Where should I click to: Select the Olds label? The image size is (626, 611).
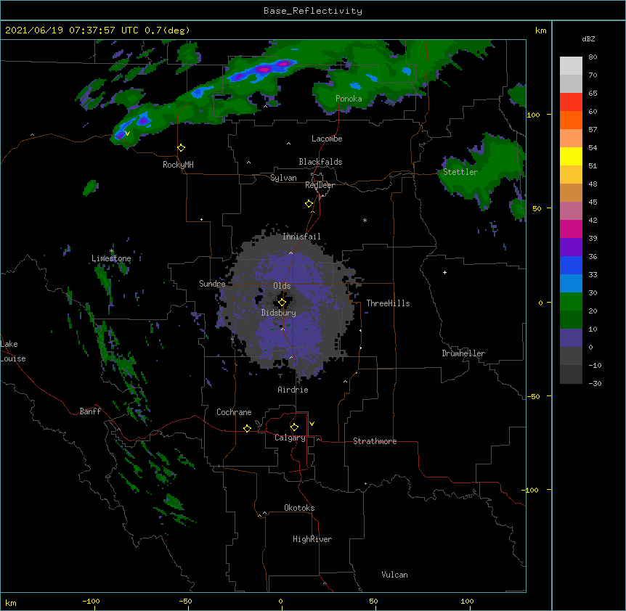pos(282,286)
